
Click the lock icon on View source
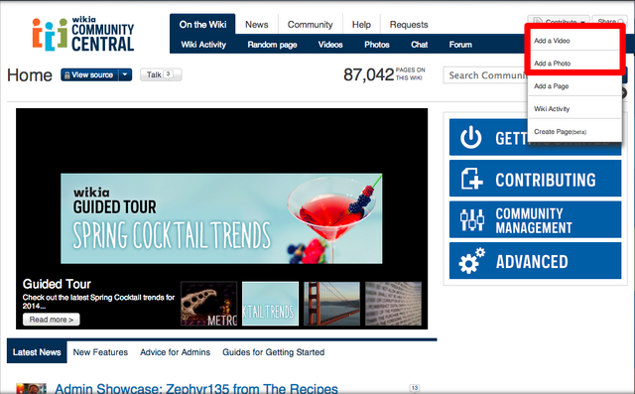click(67, 74)
